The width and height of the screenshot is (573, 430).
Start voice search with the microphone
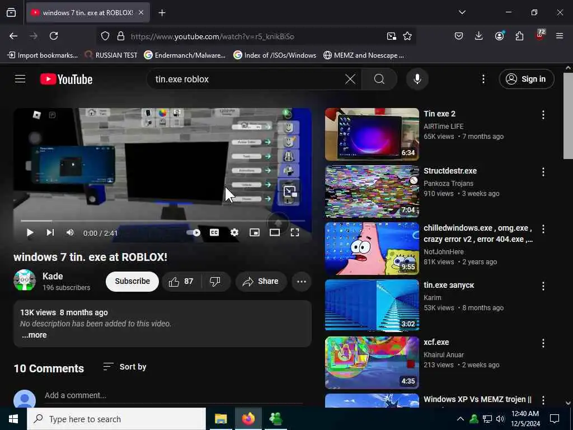417,79
